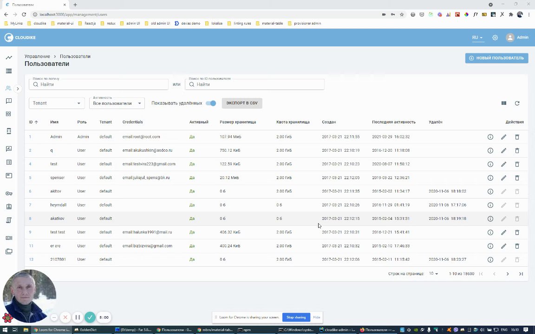Open Windows Start button

tap(5, 329)
